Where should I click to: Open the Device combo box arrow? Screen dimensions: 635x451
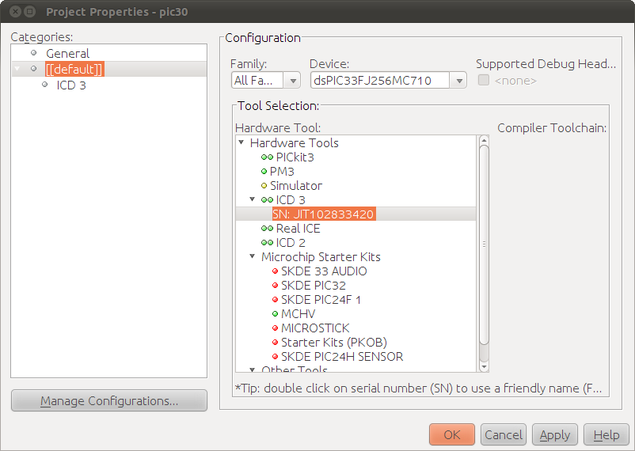pos(458,81)
